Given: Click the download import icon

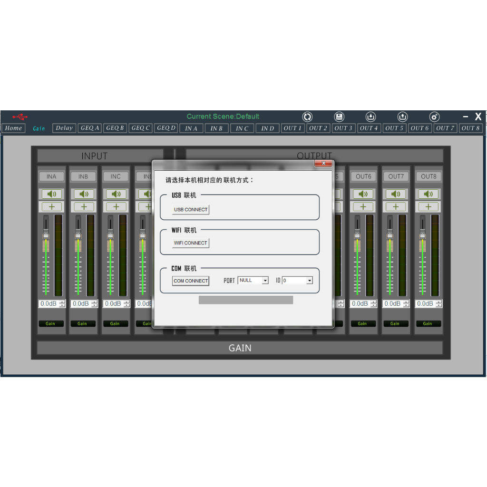Looking at the screenshot, I should click(x=370, y=117).
